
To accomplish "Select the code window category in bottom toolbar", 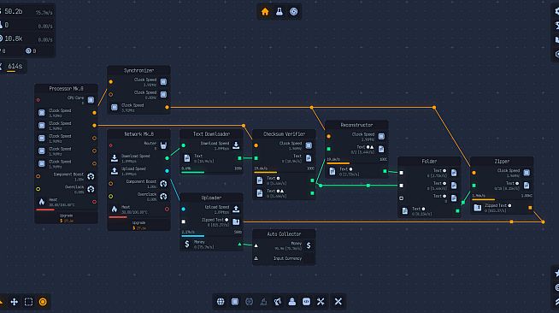I will (306, 302).
